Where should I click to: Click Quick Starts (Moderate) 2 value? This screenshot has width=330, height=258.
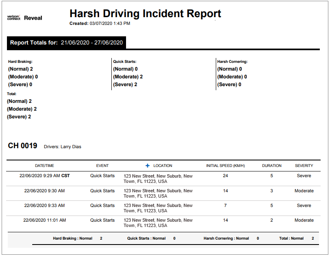point(128,77)
